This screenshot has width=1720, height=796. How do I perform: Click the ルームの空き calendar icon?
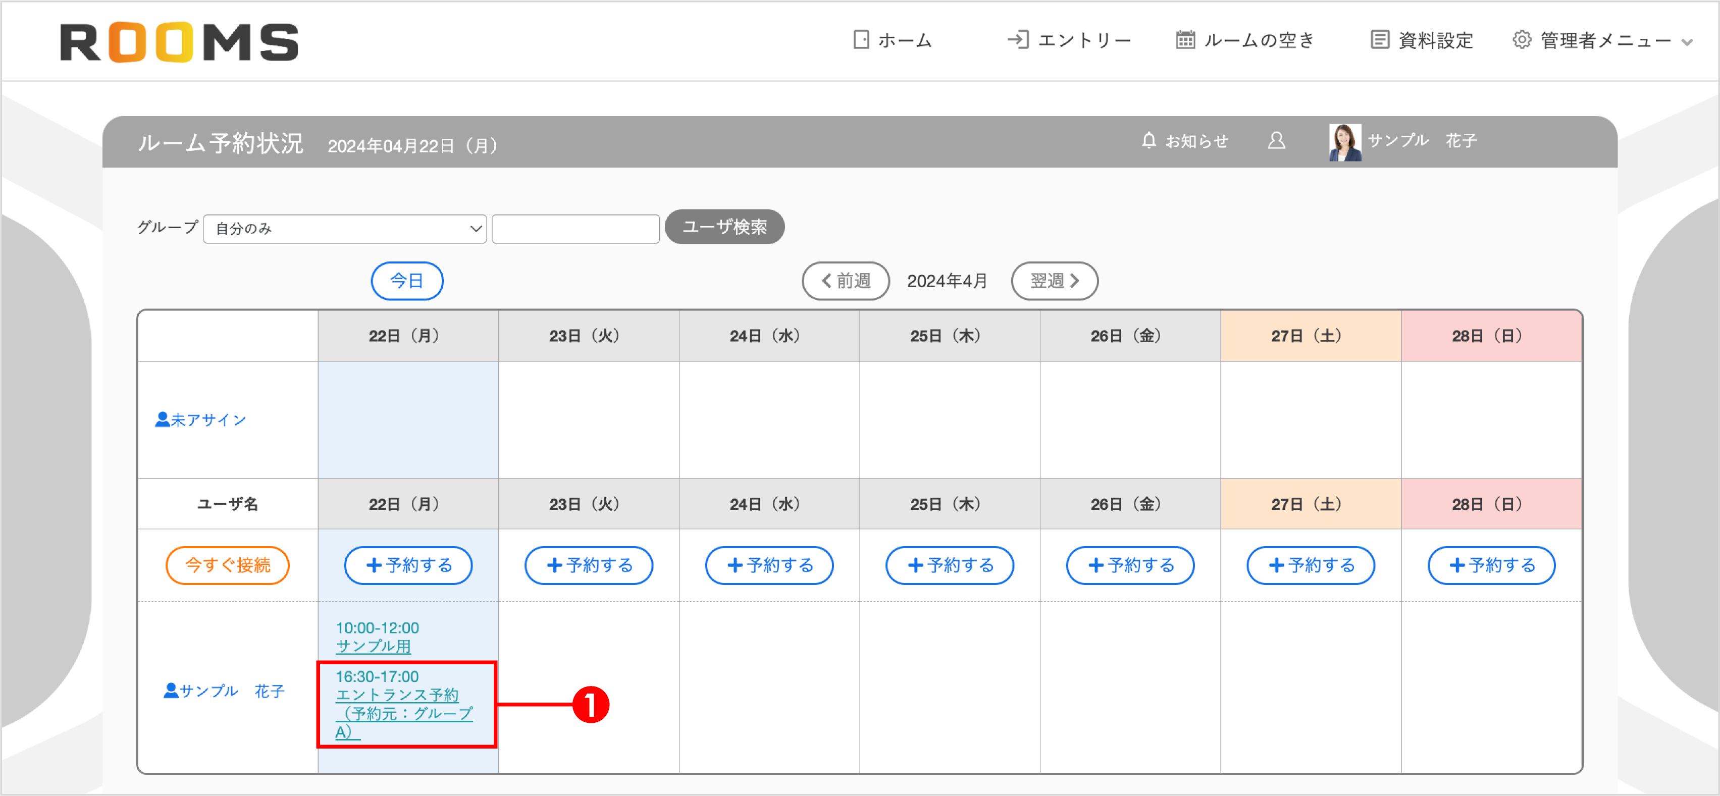pyautogui.click(x=1185, y=39)
